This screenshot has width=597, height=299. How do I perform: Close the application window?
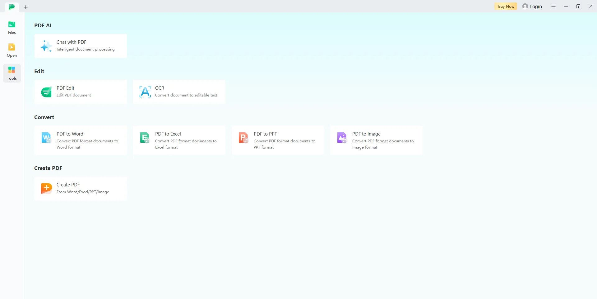point(591,6)
